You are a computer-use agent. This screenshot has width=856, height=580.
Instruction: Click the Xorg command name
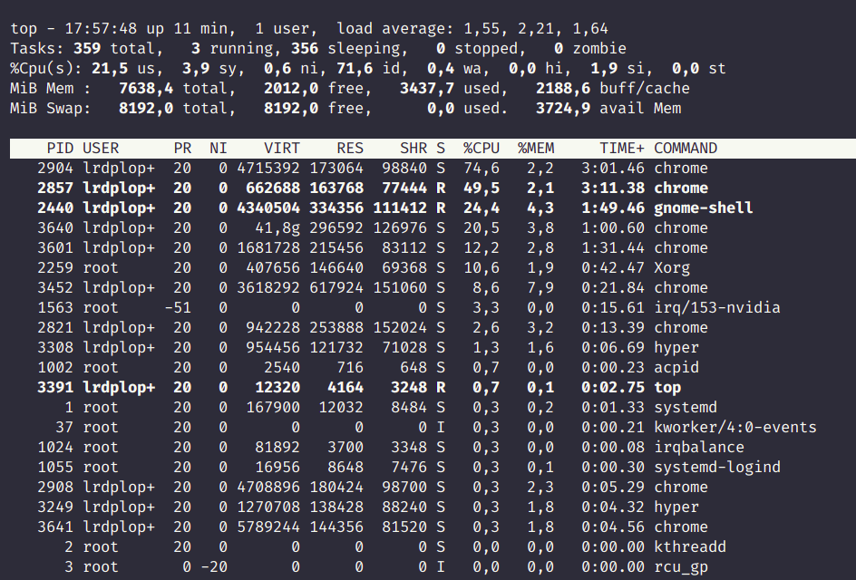click(x=672, y=268)
